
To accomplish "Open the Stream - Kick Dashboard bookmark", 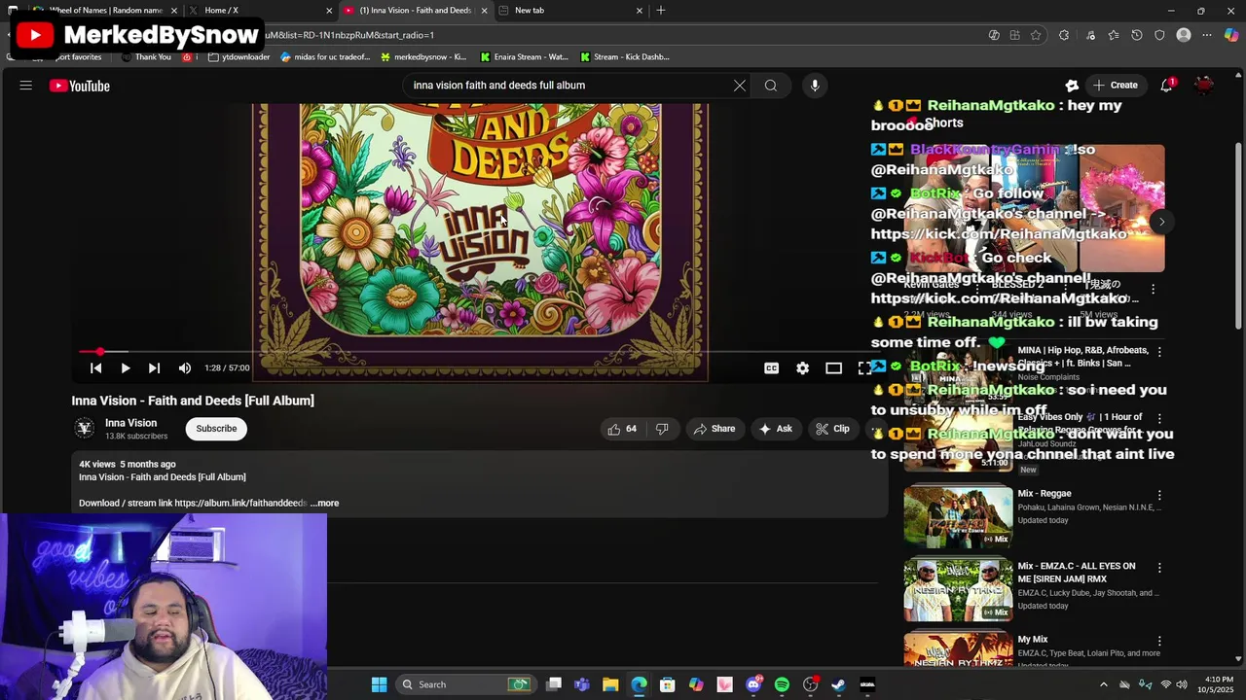I will 624,57.
